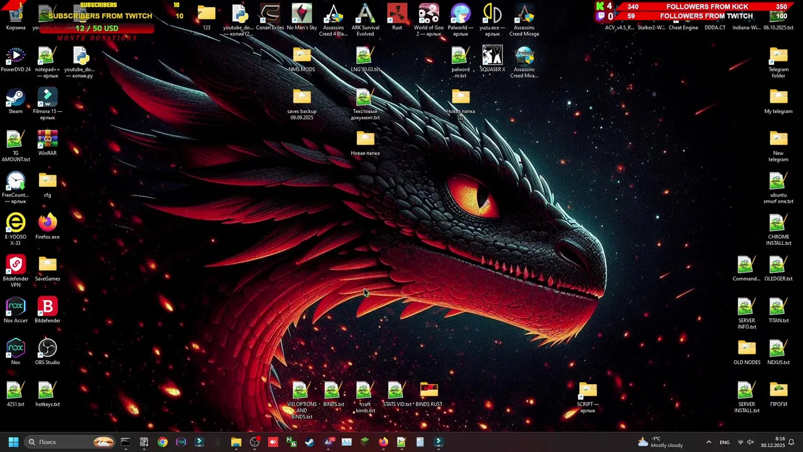Select Firefox.exe desktop icon
The image size is (803, 452).
coord(48,227)
